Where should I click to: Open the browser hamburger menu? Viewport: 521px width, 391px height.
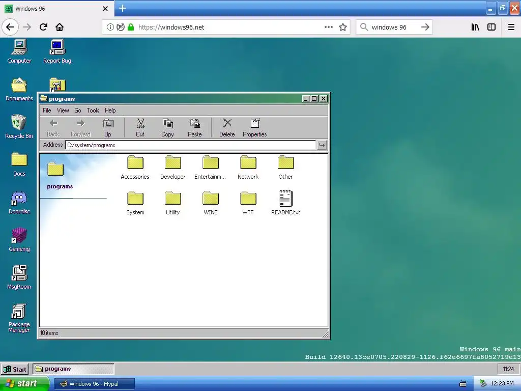pos(511,27)
